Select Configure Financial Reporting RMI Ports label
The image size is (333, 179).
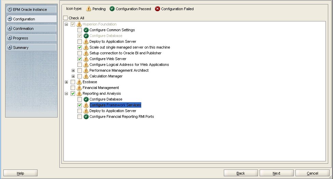[122, 117]
